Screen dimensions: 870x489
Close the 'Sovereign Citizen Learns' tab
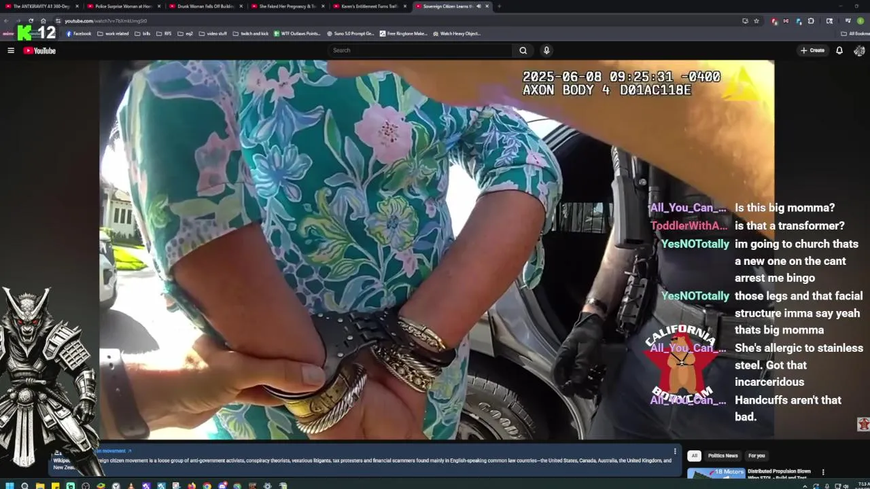point(487,6)
